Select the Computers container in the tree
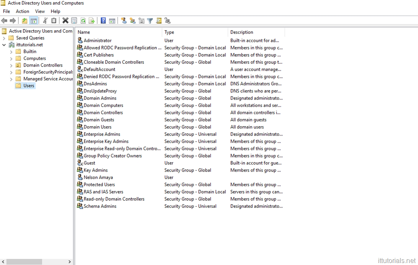 click(x=34, y=58)
